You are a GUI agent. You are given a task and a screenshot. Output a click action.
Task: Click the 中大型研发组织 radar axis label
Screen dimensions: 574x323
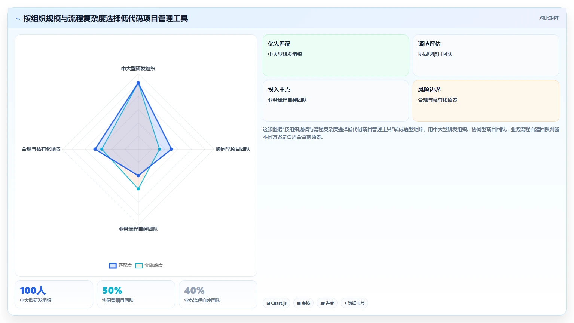[x=138, y=68]
